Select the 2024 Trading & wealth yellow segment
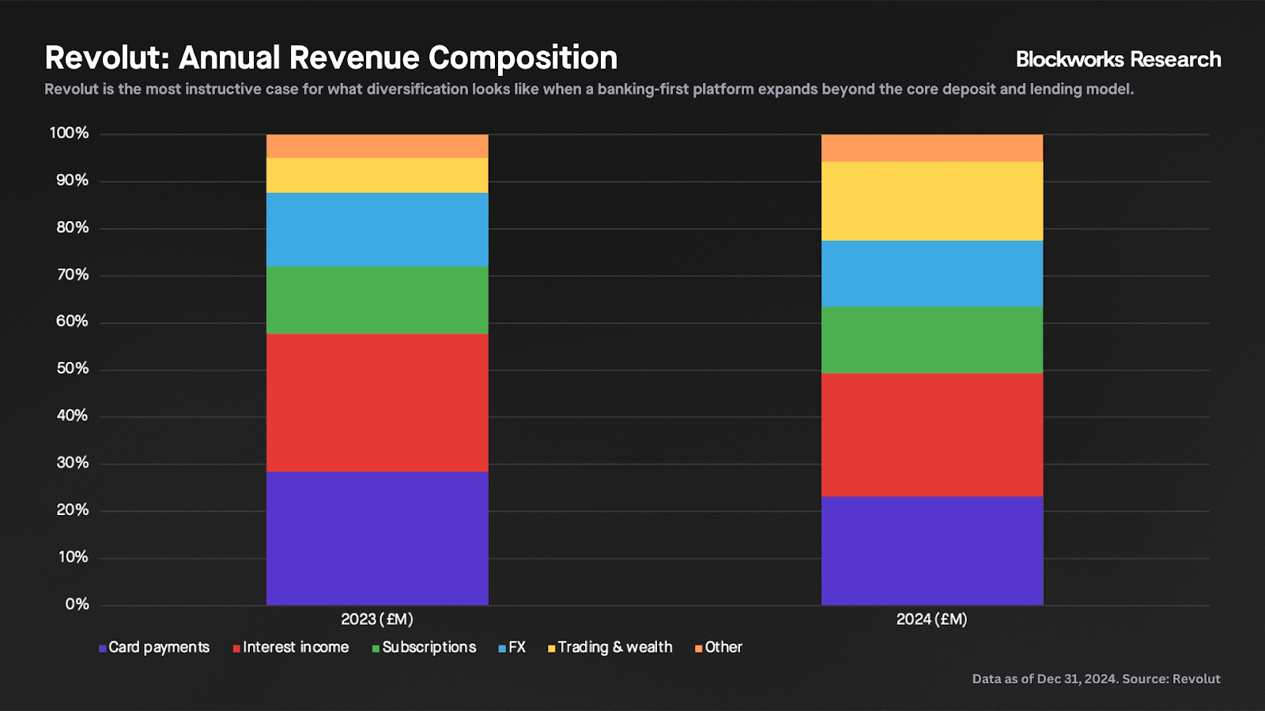 tap(932, 201)
